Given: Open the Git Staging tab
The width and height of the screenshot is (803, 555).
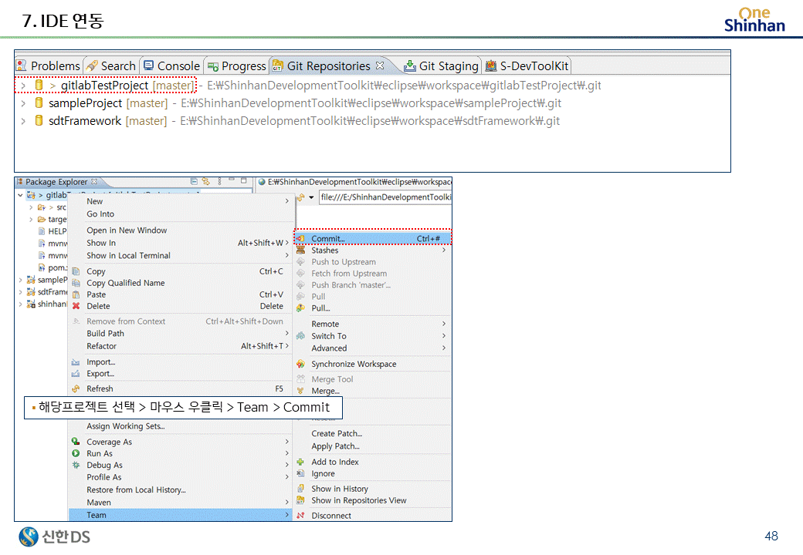Looking at the screenshot, I should click(441, 66).
